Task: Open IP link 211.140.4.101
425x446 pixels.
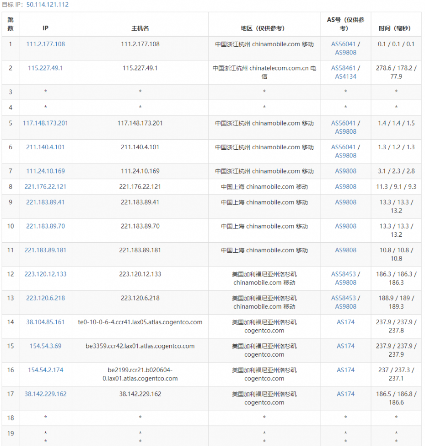Action: [x=45, y=147]
